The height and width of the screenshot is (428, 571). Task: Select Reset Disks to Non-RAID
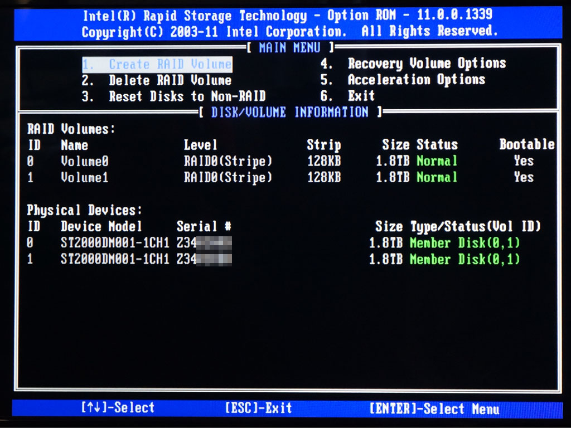pyautogui.click(x=174, y=96)
